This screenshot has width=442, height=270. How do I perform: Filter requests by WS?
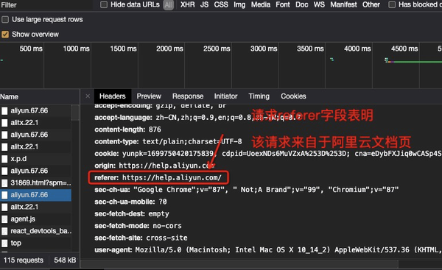point(319,5)
